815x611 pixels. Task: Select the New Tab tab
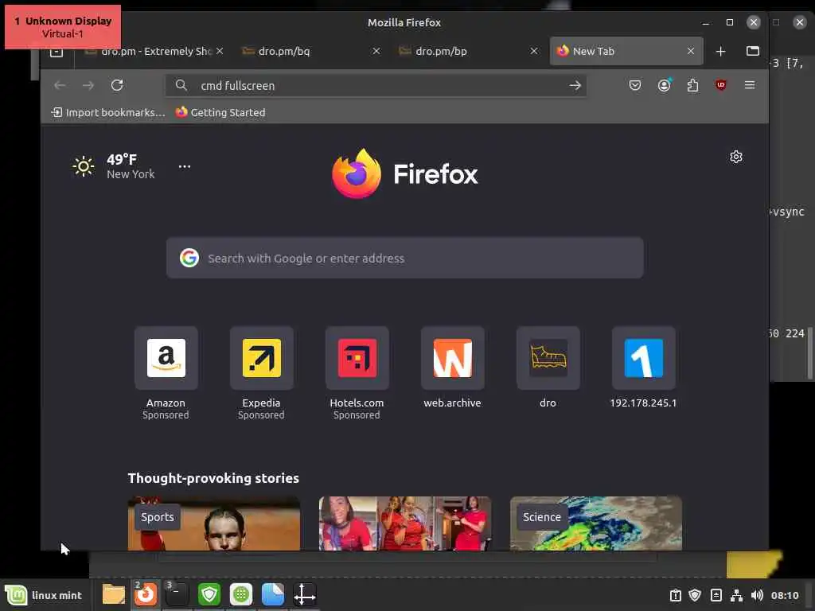[x=626, y=51]
